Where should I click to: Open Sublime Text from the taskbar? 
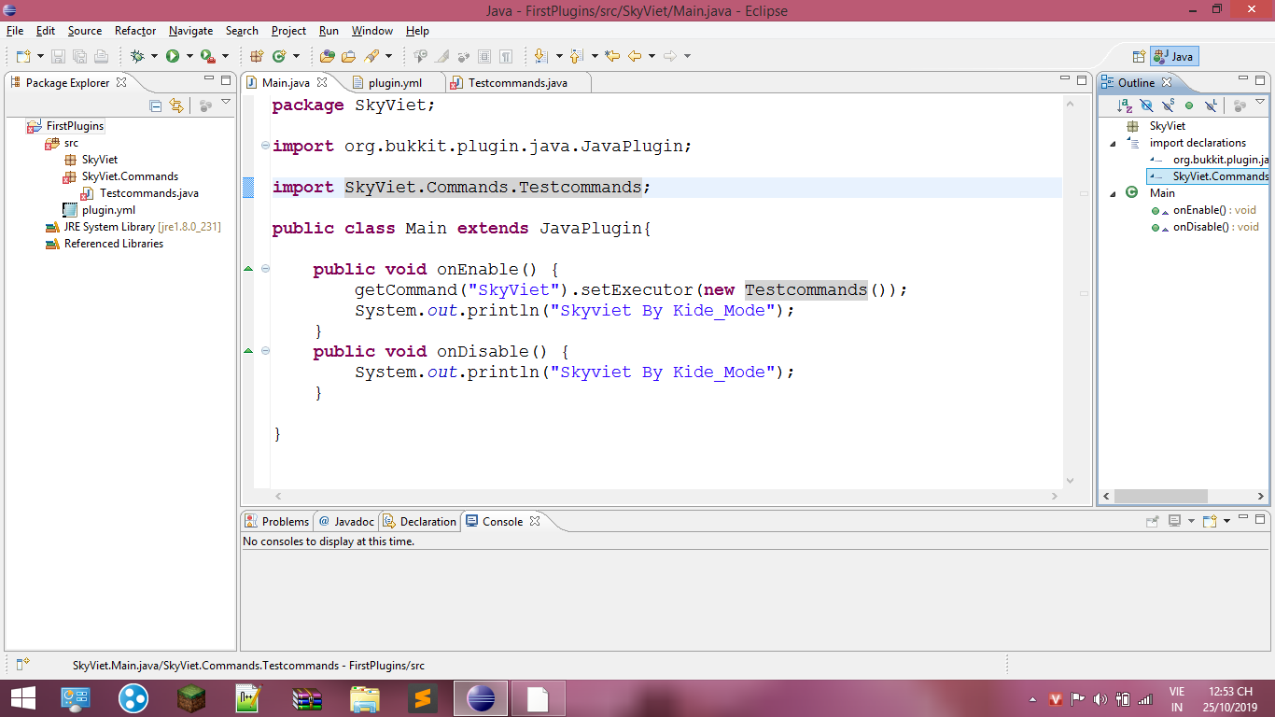[x=422, y=698]
